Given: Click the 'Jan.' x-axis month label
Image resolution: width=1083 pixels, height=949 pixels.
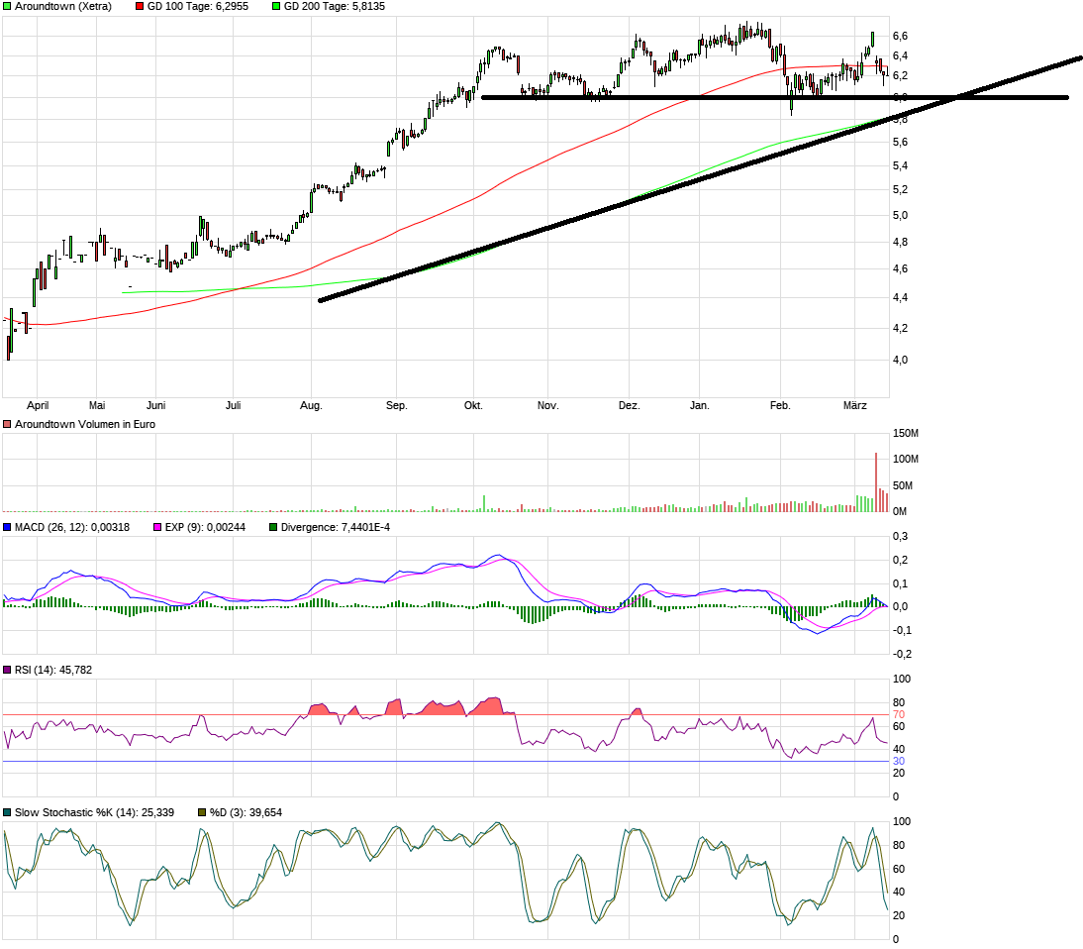Looking at the screenshot, I should click(700, 406).
